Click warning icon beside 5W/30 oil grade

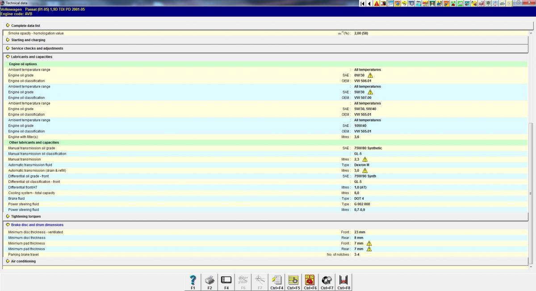pyautogui.click(x=370, y=92)
